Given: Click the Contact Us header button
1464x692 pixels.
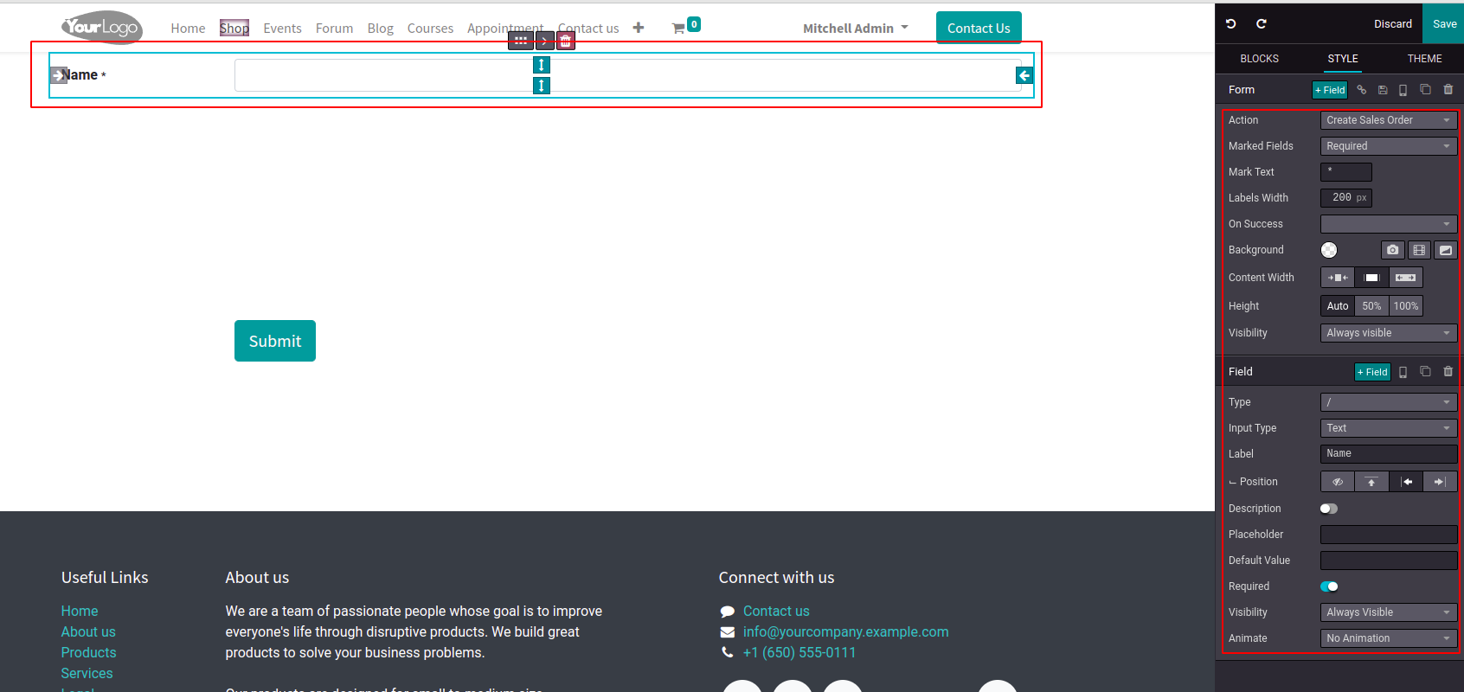Looking at the screenshot, I should (979, 28).
